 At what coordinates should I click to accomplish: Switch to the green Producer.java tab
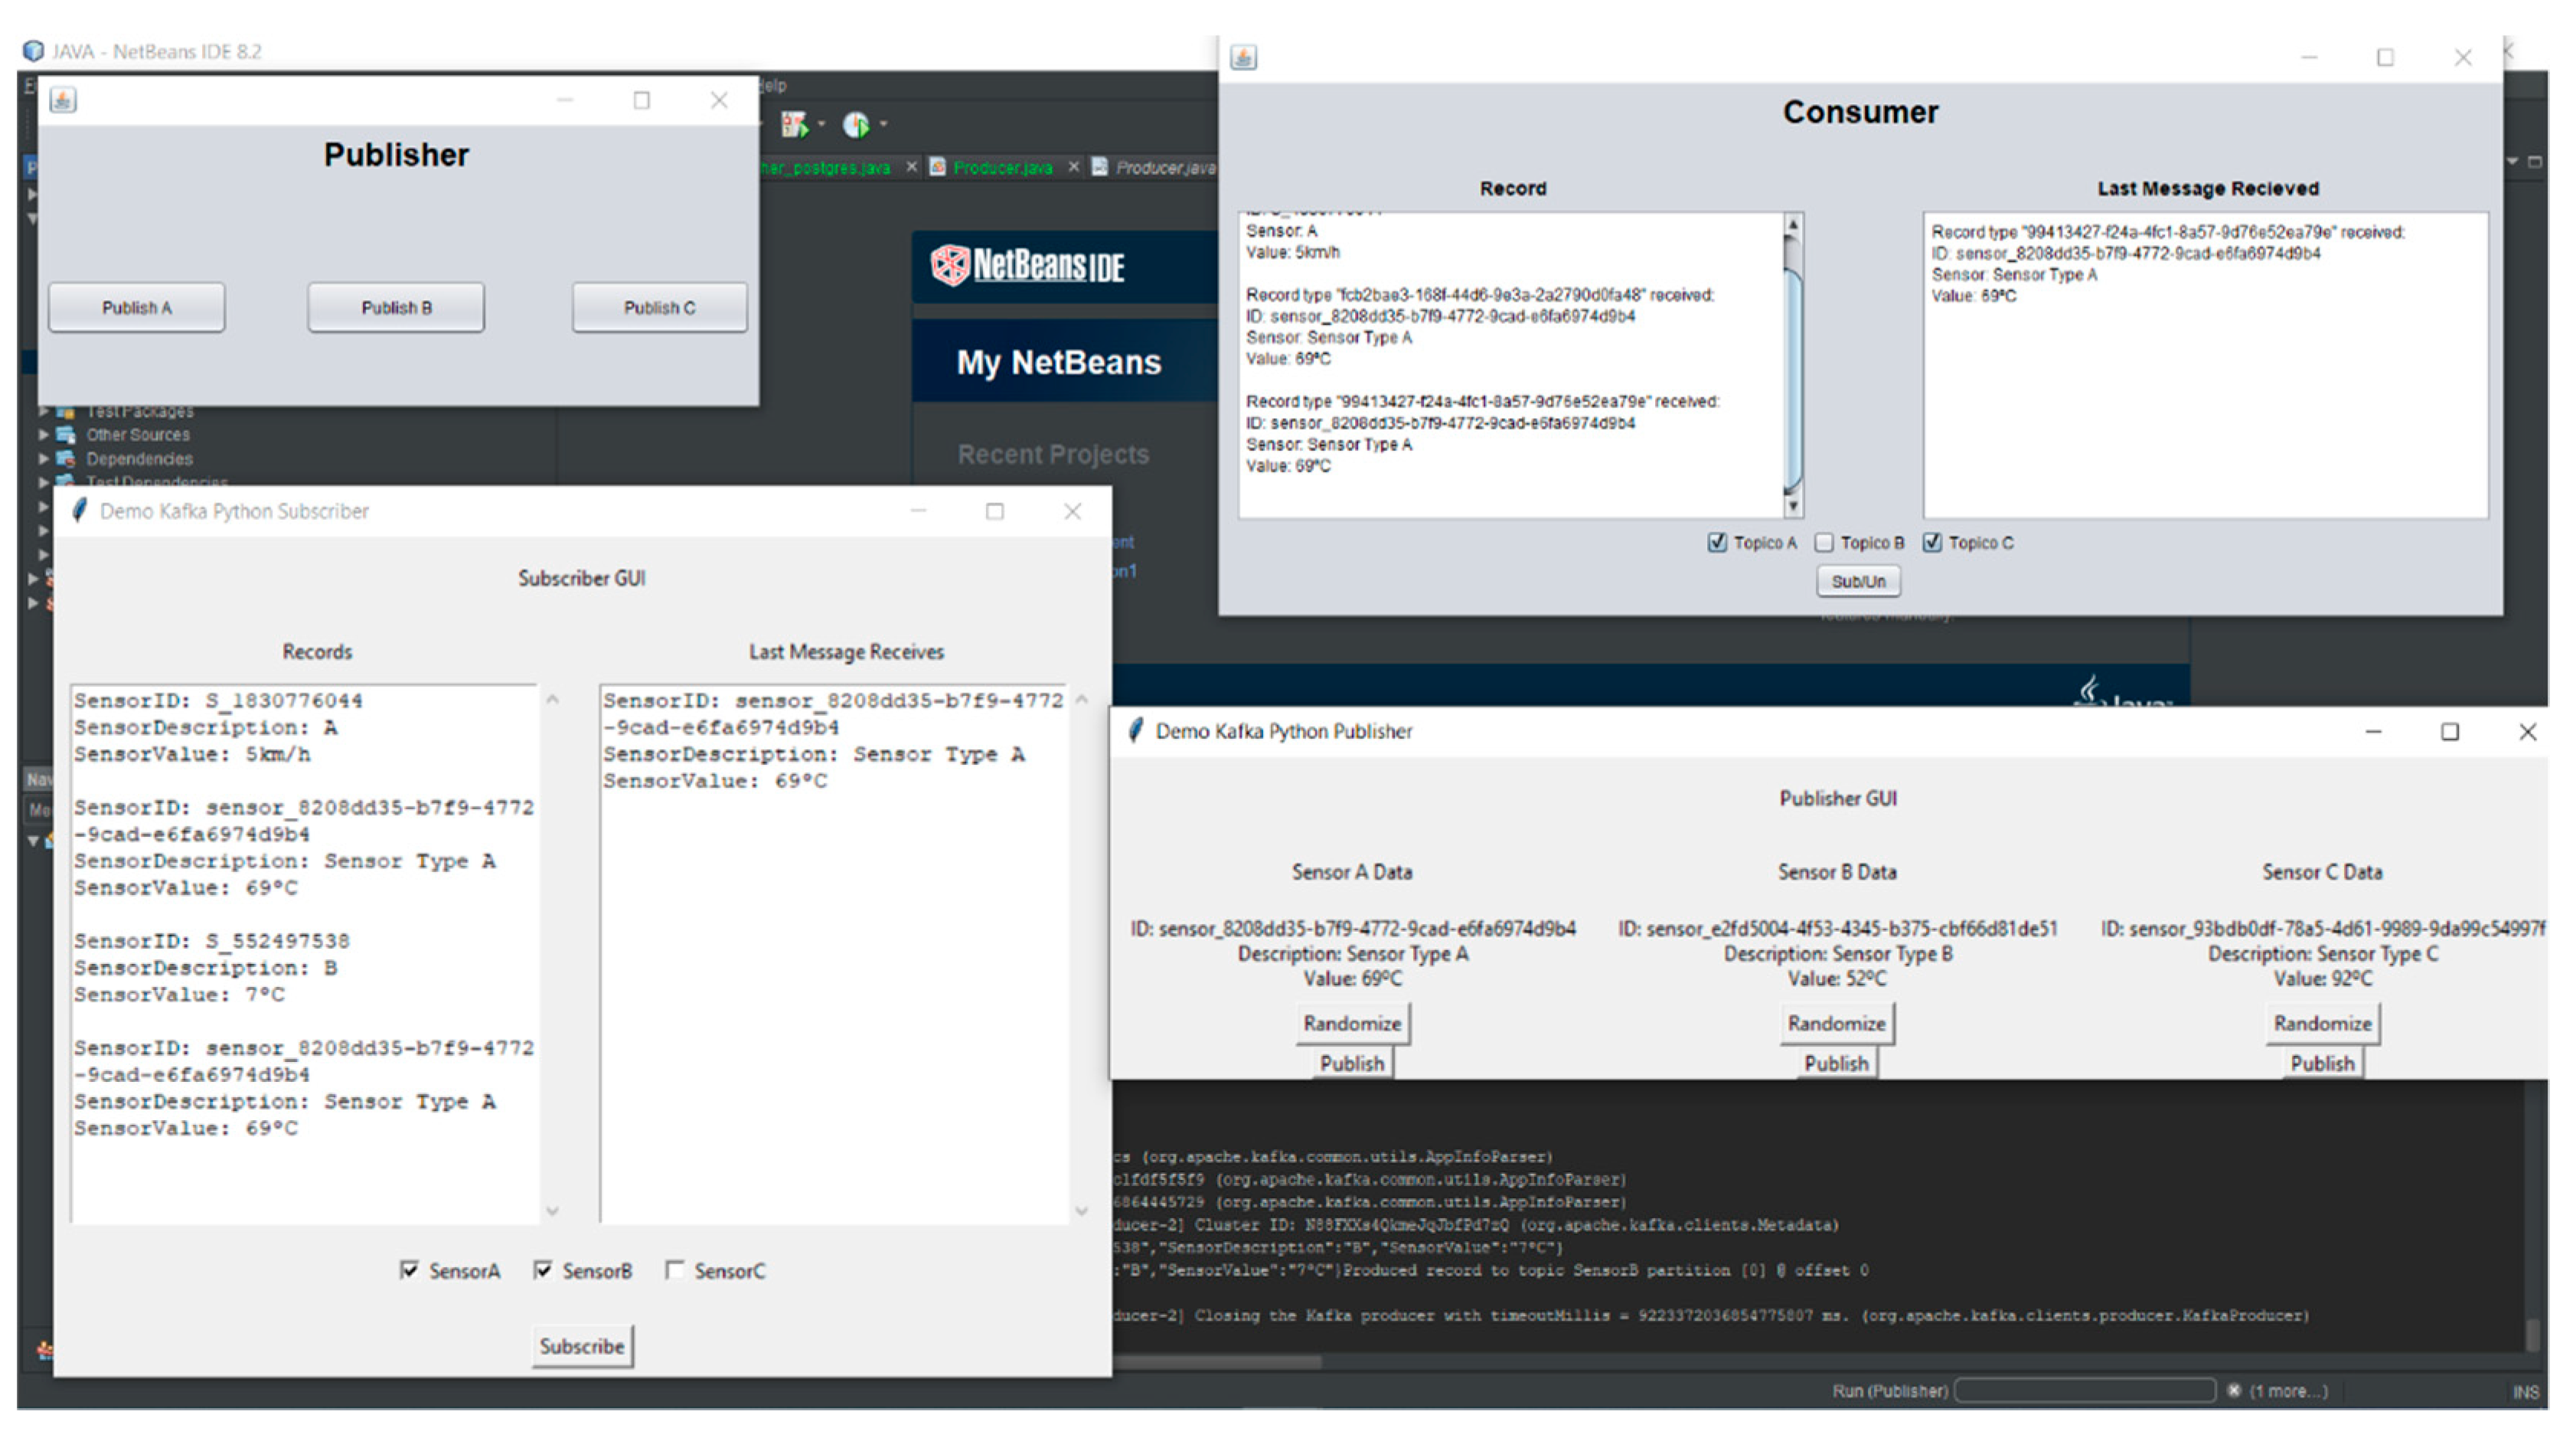point(1002,168)
